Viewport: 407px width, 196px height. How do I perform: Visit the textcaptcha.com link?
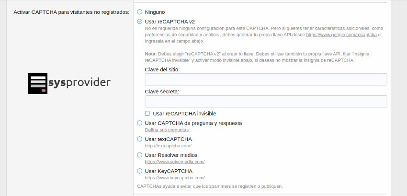point(168,146)
